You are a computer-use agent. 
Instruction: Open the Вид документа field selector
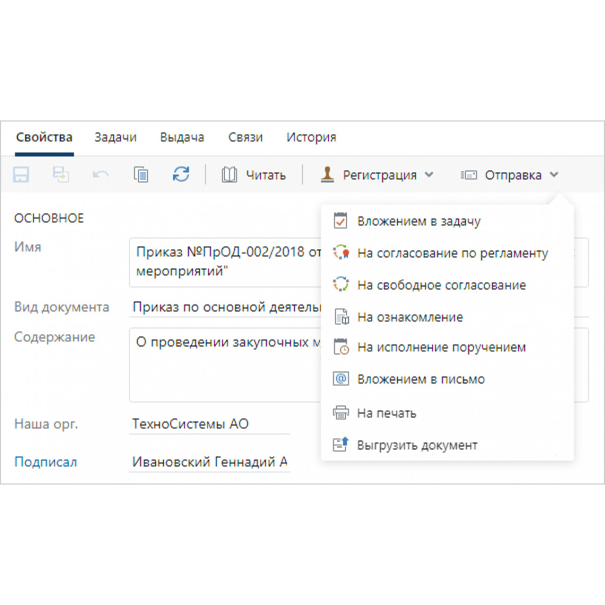pos(226,307)
